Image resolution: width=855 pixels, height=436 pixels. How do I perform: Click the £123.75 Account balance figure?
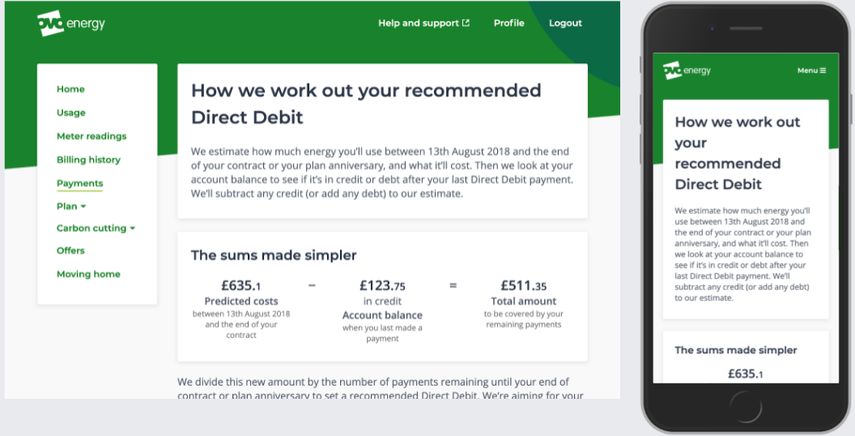coord(382,285)
